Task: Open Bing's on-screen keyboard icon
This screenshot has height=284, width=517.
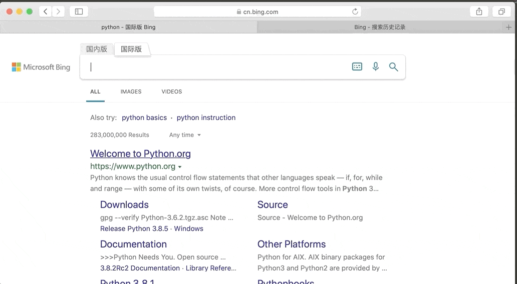Action: (x=357, y=67)
